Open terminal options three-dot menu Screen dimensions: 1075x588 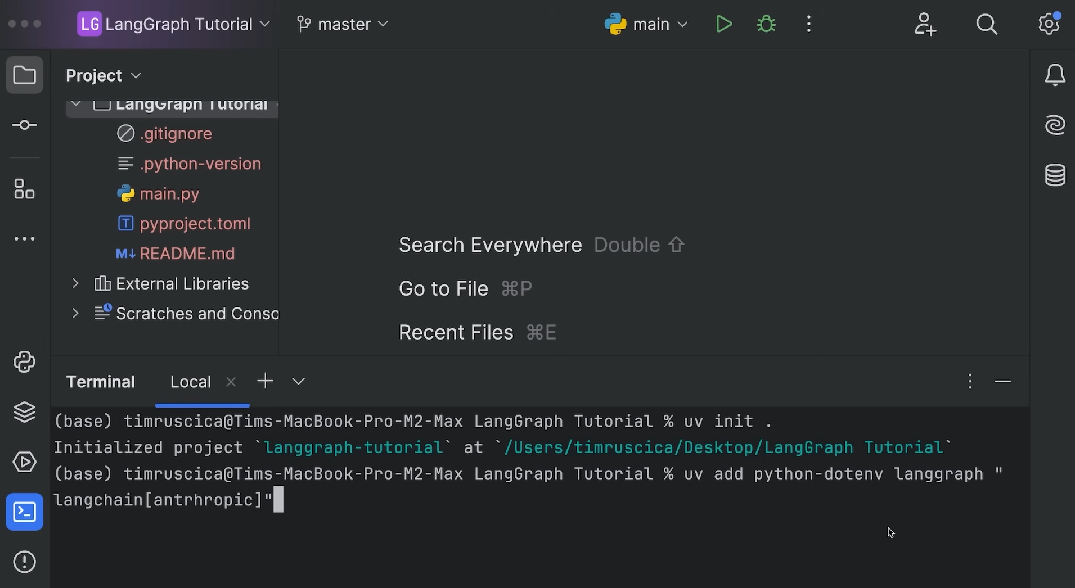pyautogui.click(x=970, y=382)
